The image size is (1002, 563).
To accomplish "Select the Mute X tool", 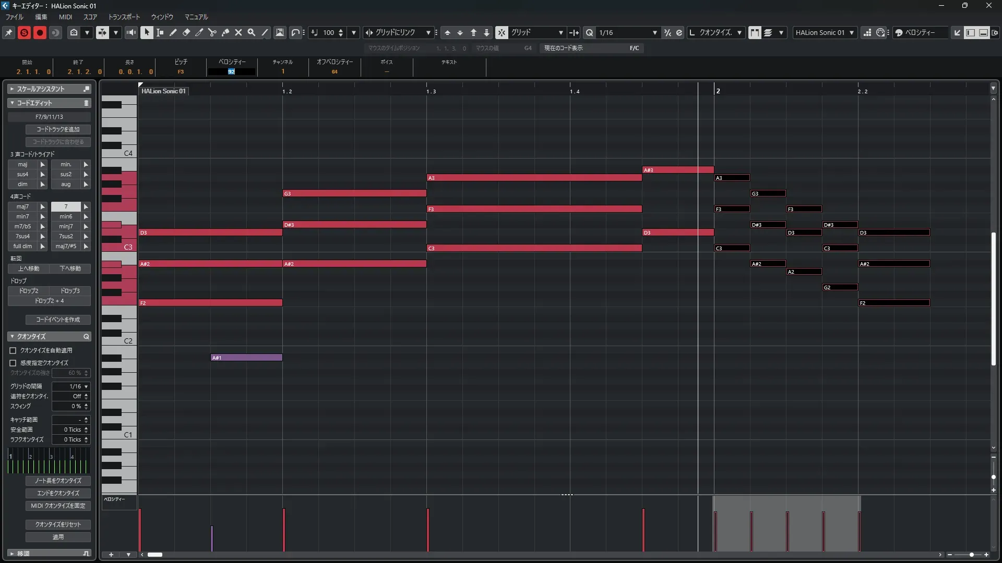I will pos(238,32).
